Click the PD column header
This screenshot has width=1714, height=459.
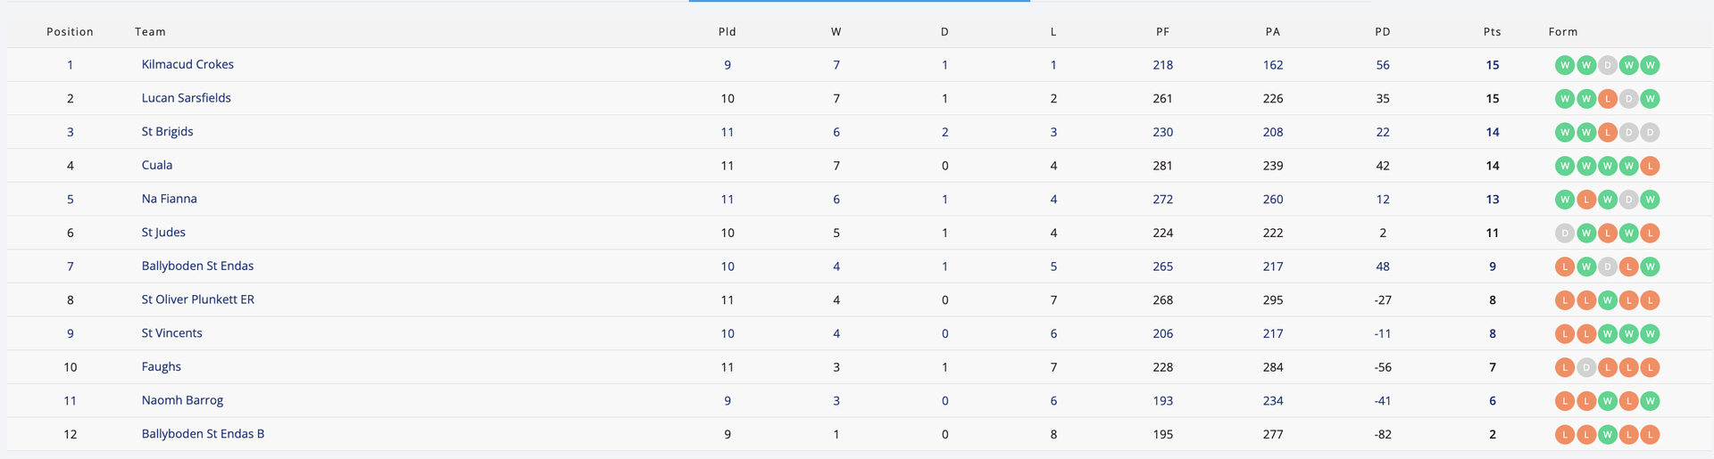[x=1382, y=31]
